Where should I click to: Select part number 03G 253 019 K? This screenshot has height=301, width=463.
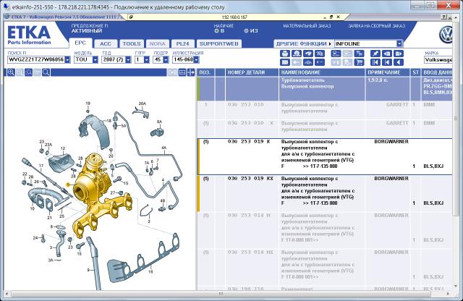tap(249, 142)
